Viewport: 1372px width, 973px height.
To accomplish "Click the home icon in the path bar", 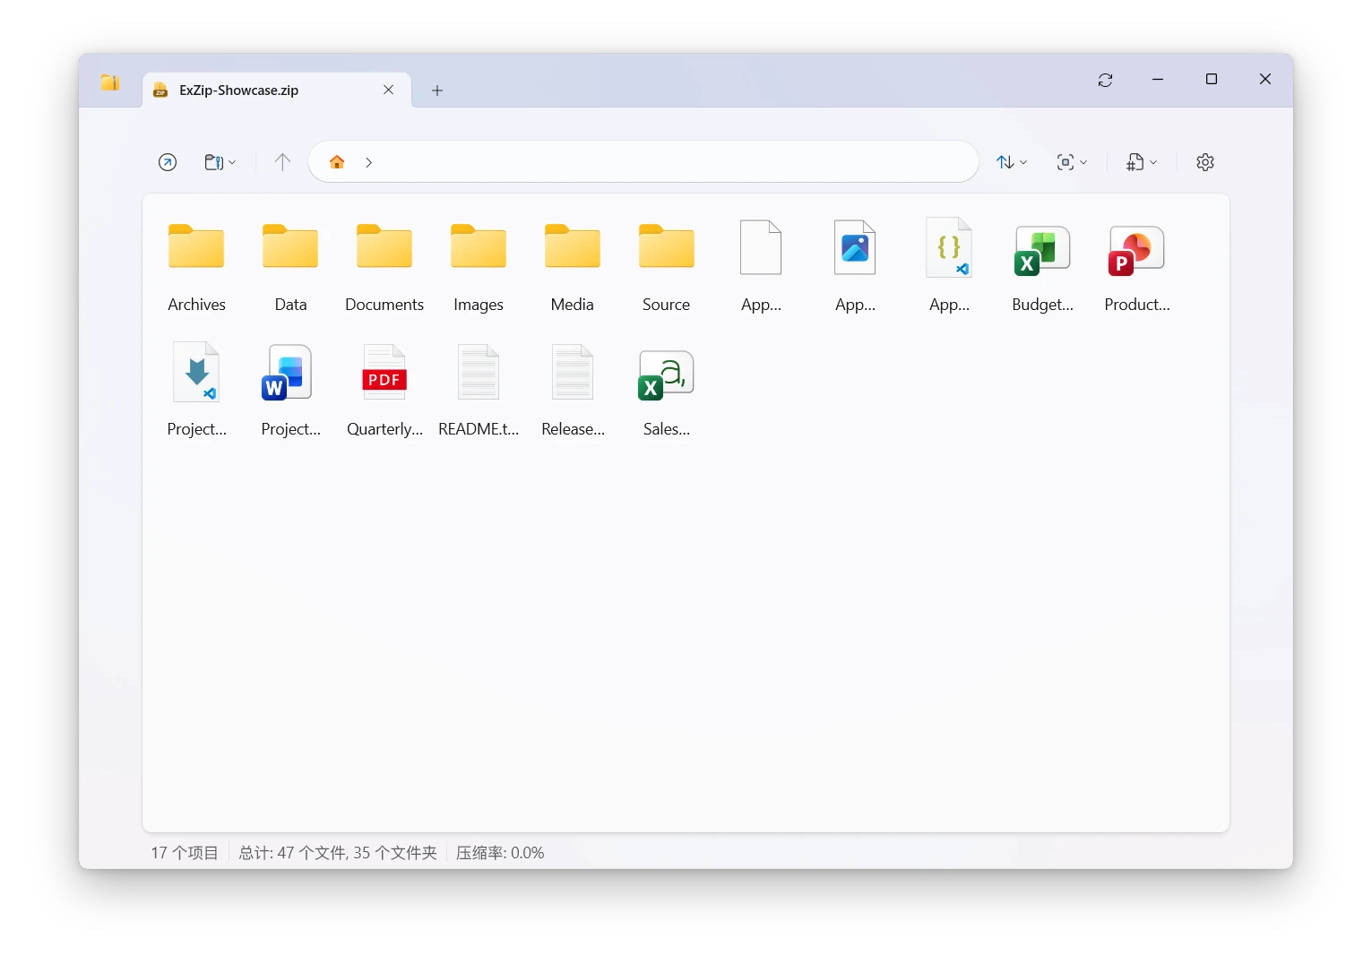I will (x=337, y=162).
